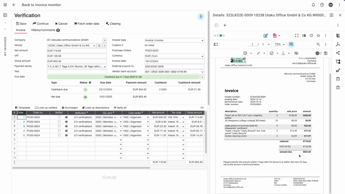Open the vendor search magnifier button
This screenshot has width=345, height=194.
(x=99, y=46)
